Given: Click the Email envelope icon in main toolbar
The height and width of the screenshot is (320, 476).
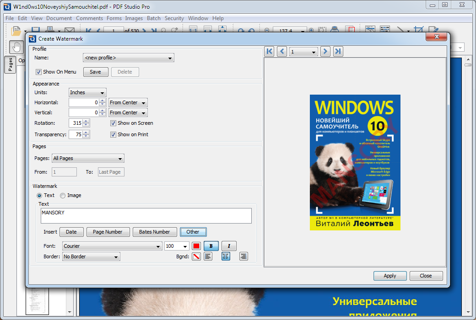Looking at the screenshot, I should 70,30.
